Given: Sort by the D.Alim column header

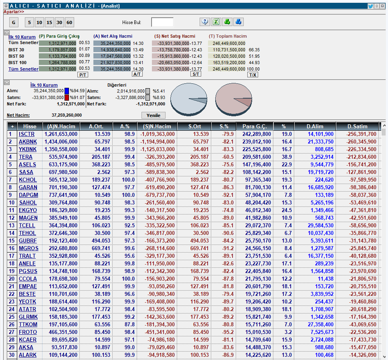Looking at the screenshot, I should 315,126.
